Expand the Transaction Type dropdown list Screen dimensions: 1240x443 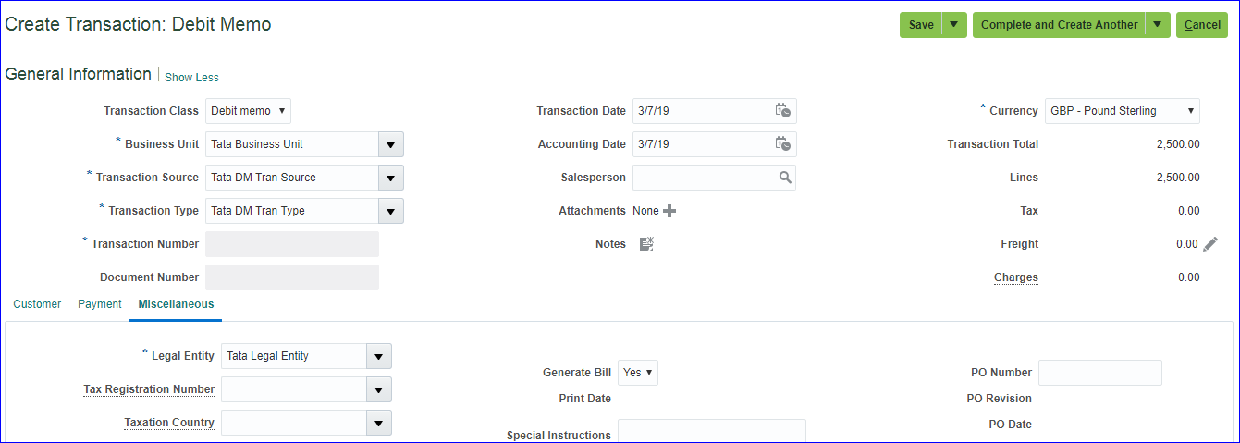click(390, 211)
